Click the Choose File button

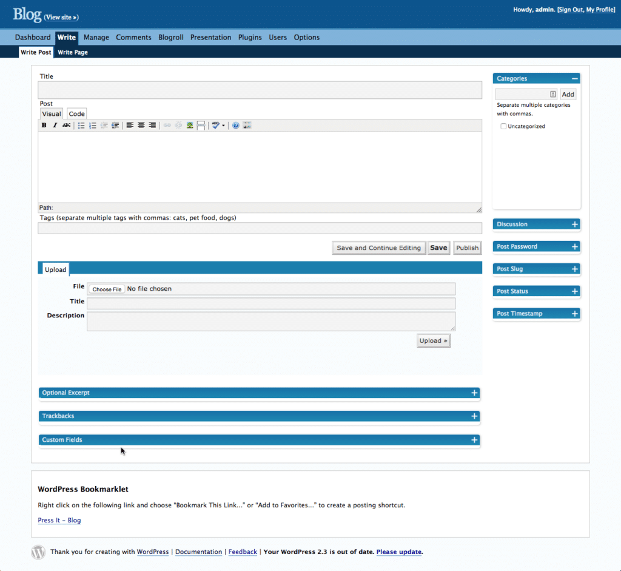[107, 289]
